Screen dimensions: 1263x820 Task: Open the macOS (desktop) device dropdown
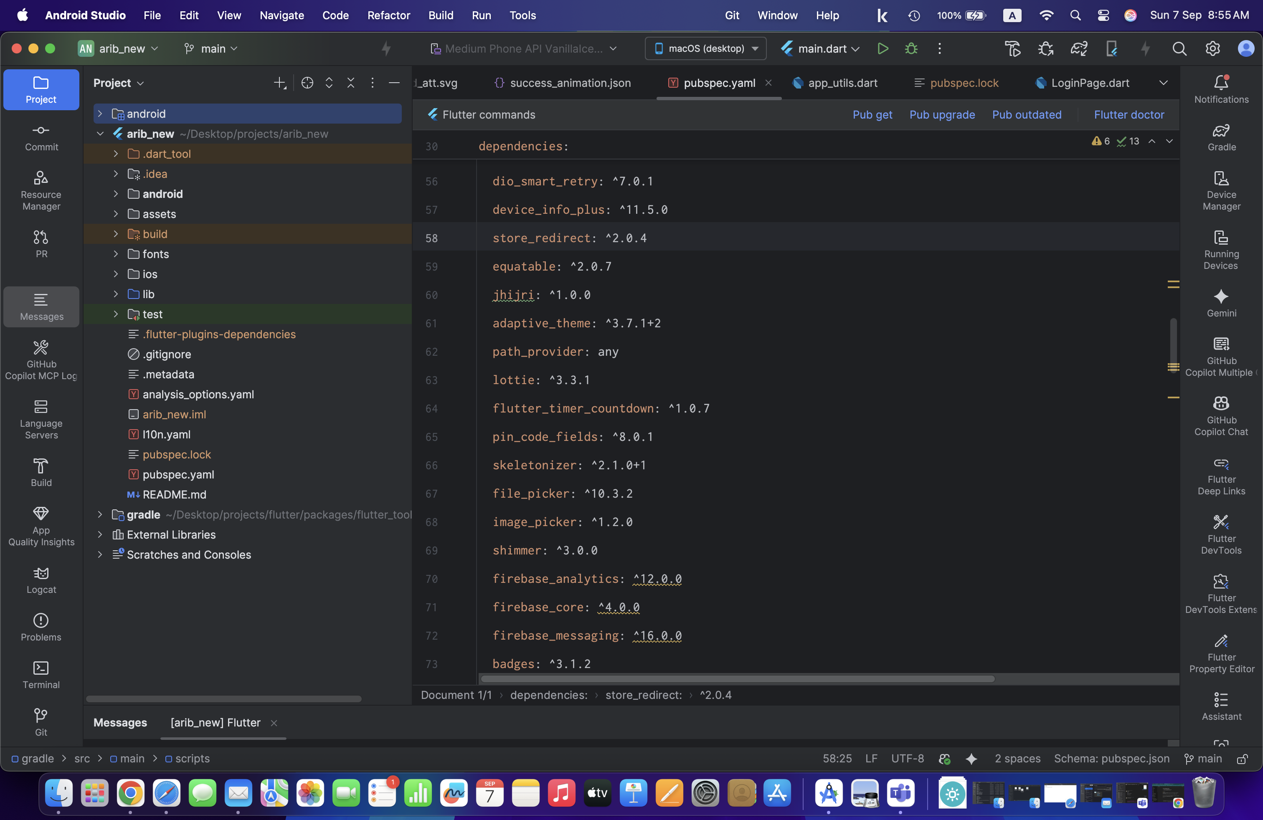tap(705, 49)
